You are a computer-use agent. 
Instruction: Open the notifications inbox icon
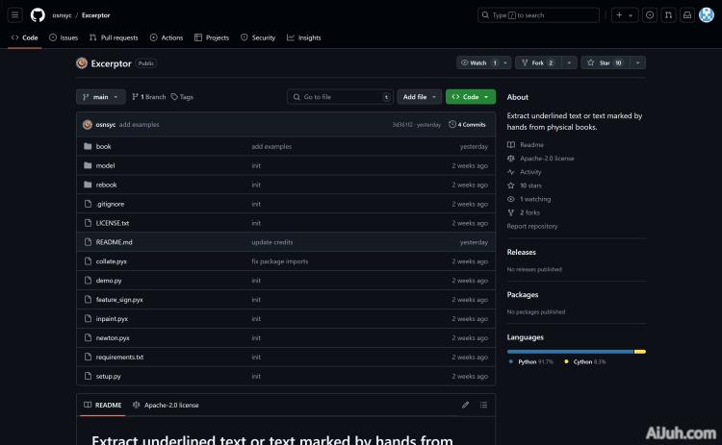coord(686,15)
